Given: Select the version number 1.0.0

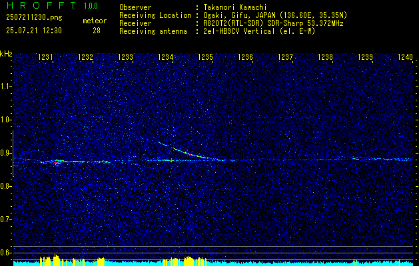Looking at the screenshot, I should (91, 6).
